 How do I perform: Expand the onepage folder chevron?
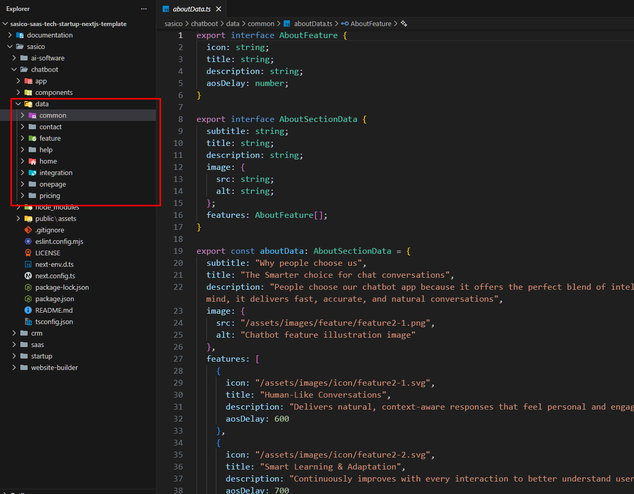[23, 184]
